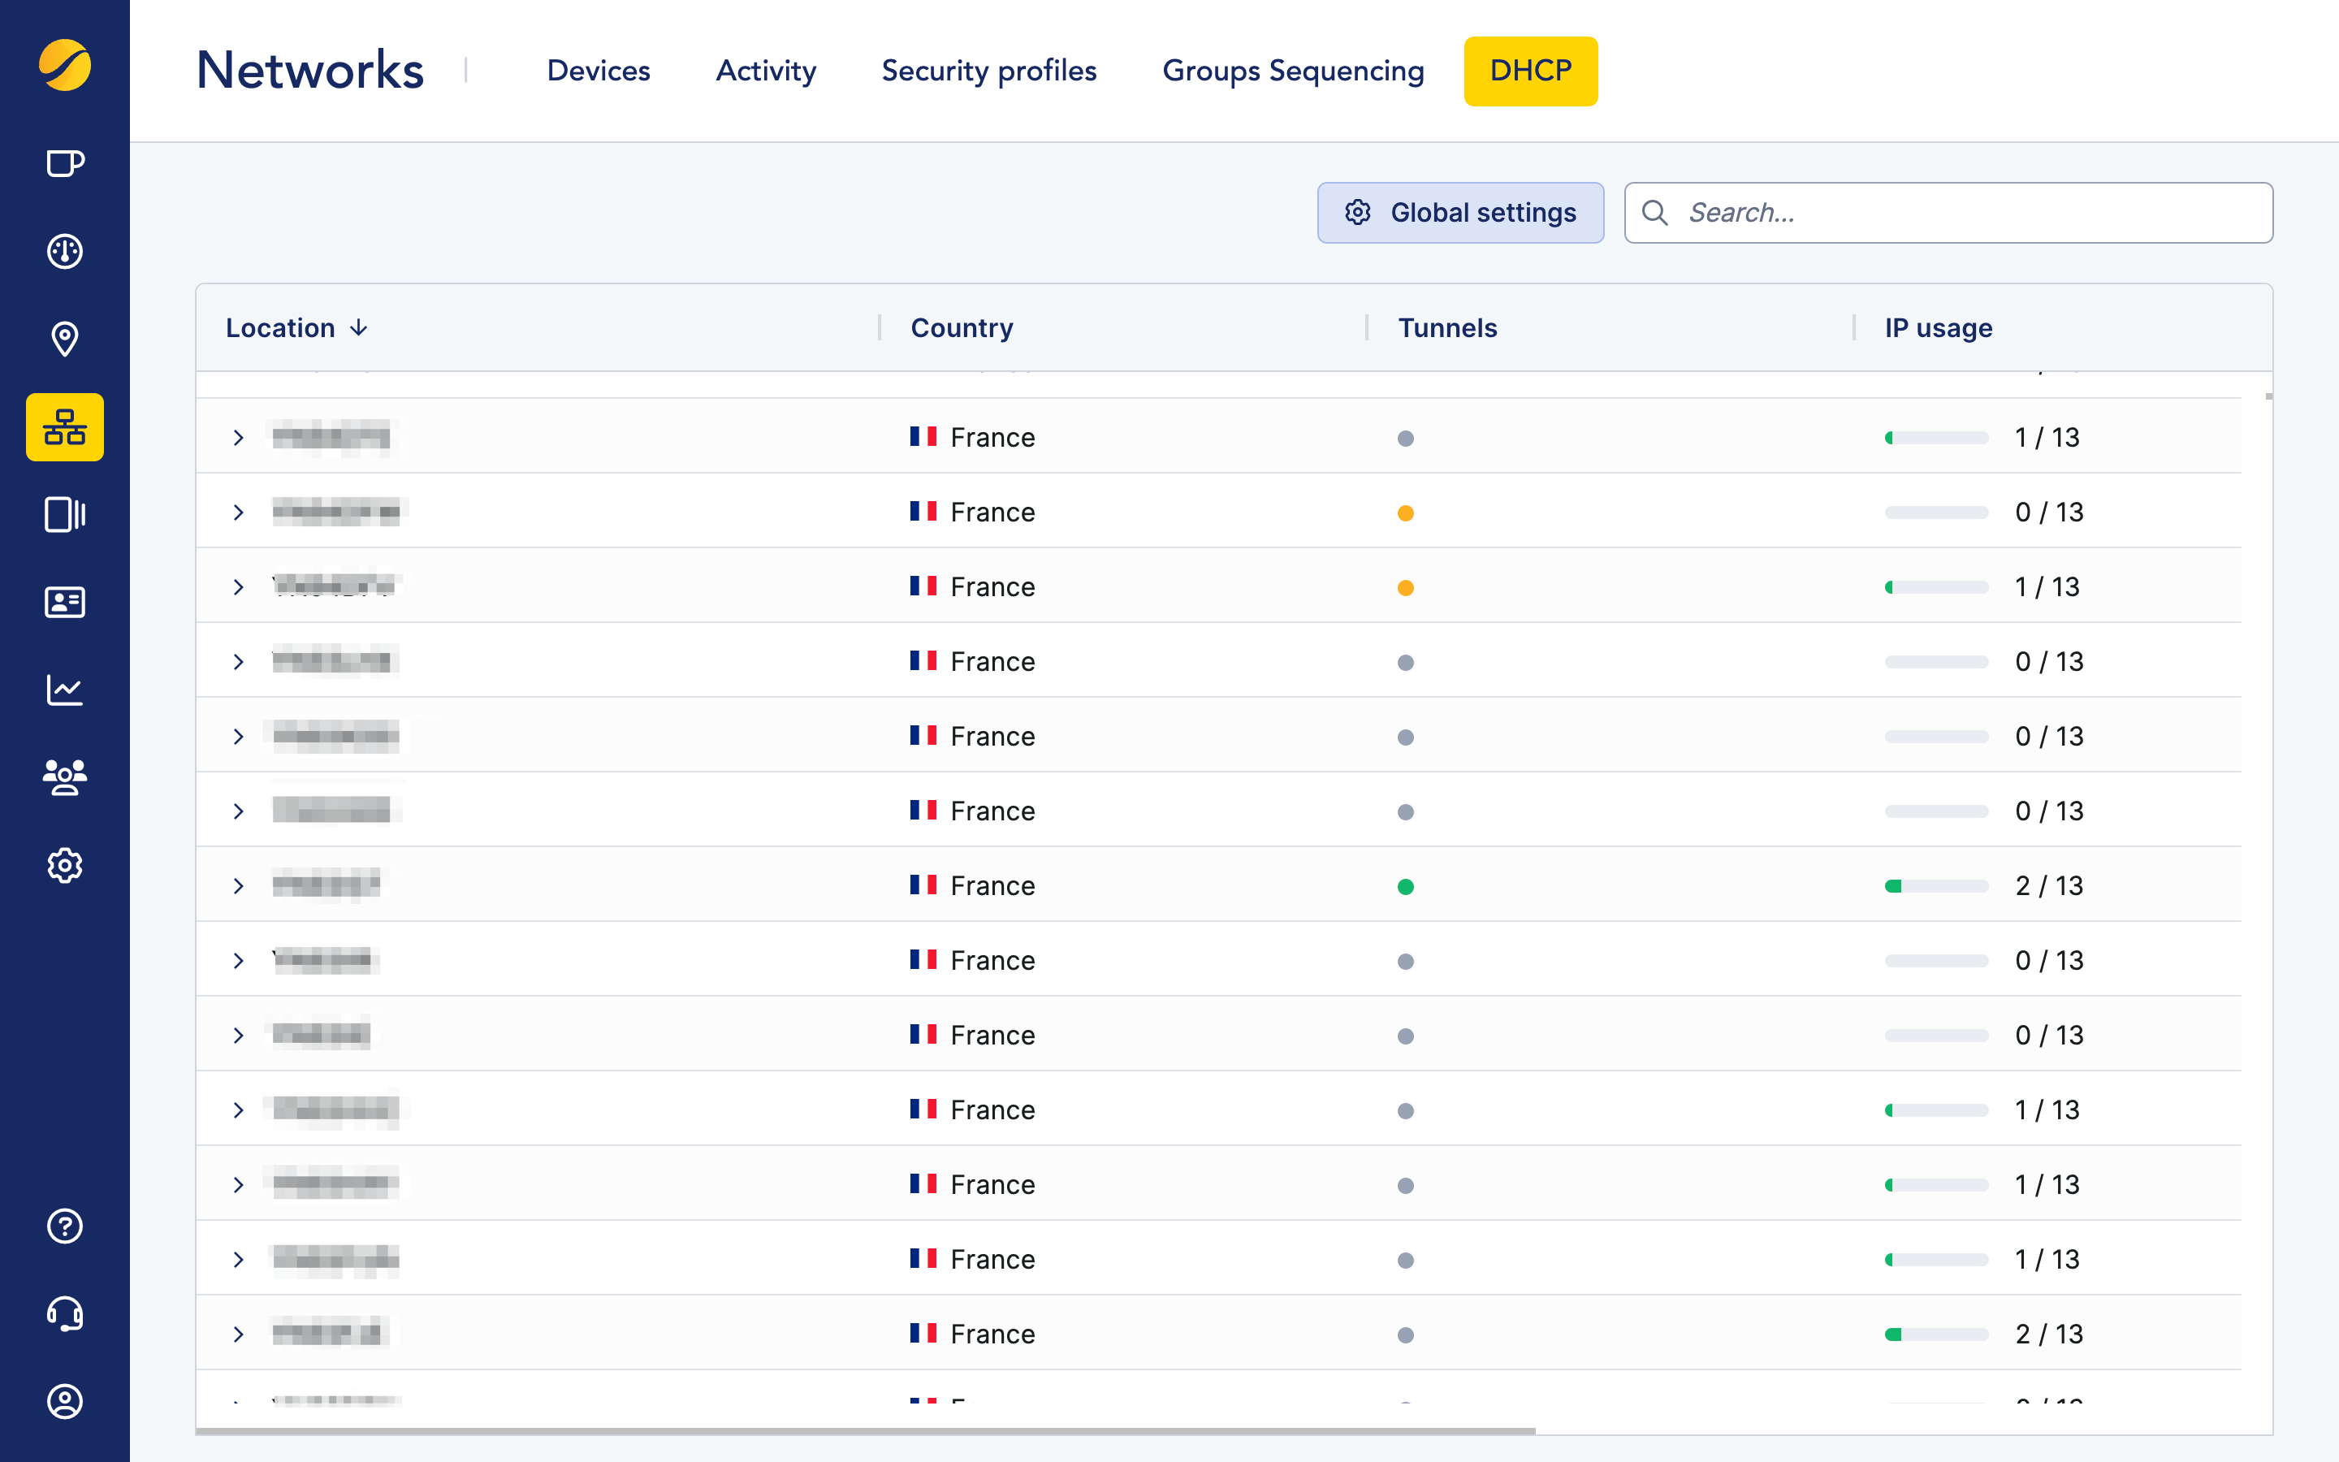2339x1462 pixels.
Task: Click the networks icon highlighted in sidebar
Action: click(65, 426)
